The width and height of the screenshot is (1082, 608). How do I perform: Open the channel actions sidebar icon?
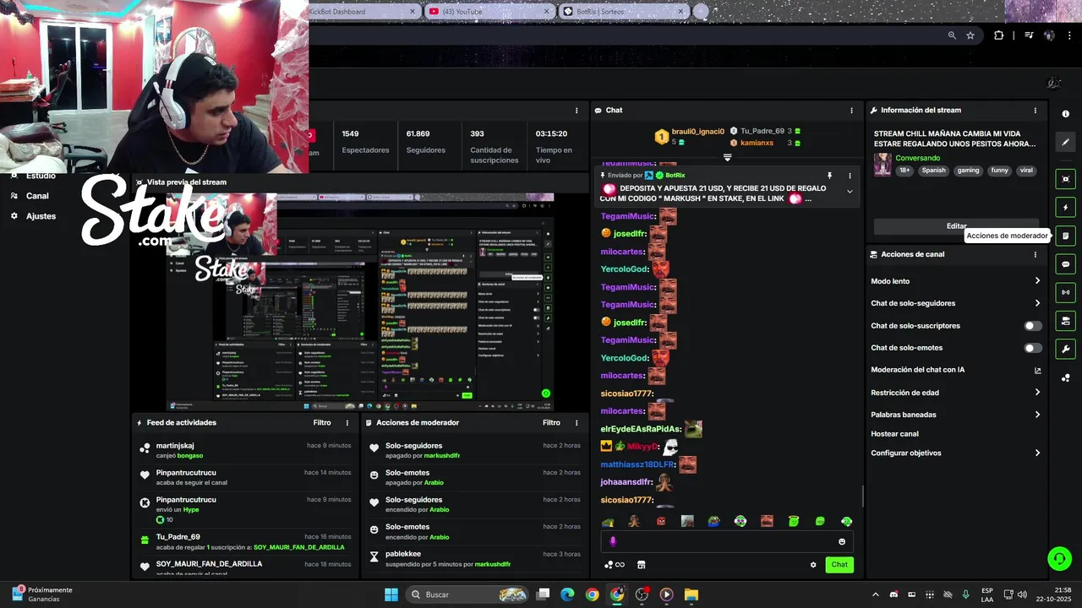[1065, 321]
